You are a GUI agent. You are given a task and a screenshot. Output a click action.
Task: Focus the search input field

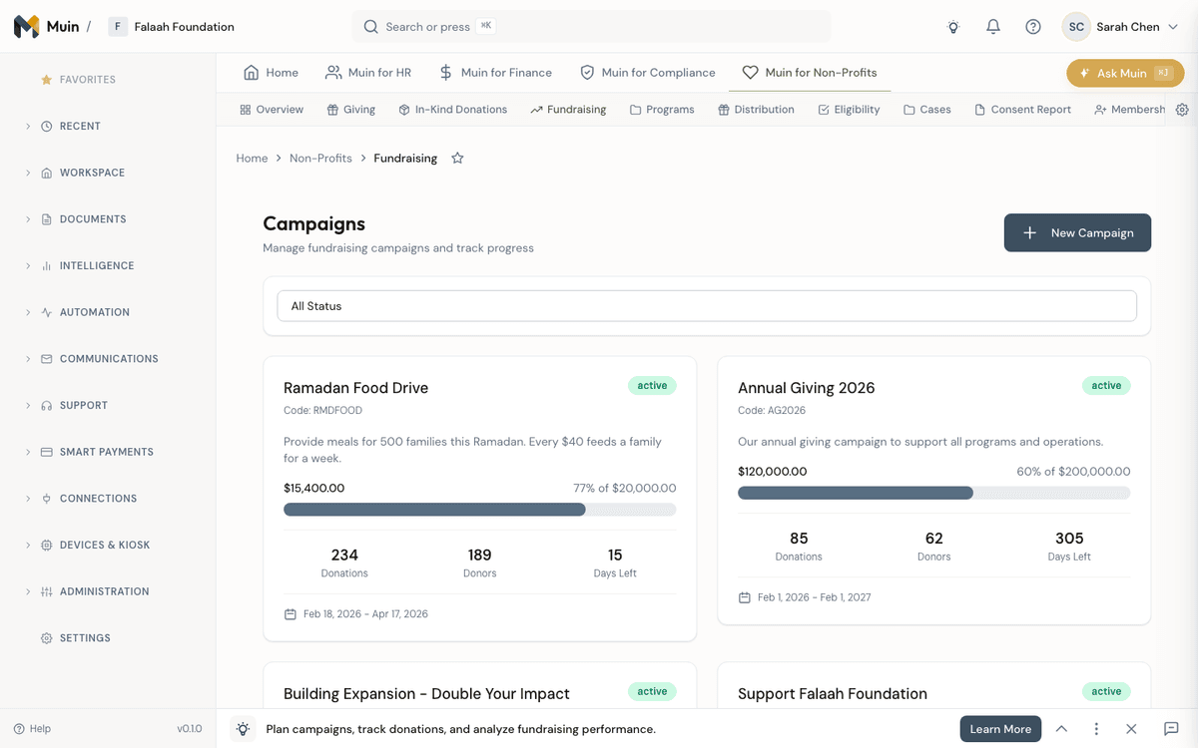coord(591,27)
